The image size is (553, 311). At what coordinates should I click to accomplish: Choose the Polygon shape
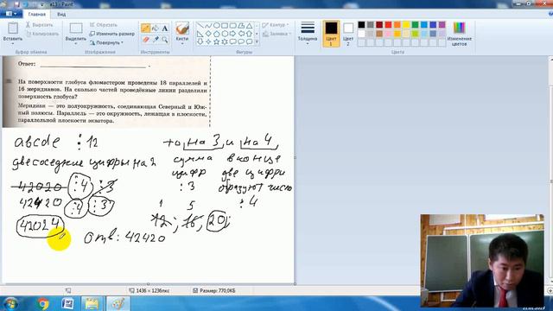(x=241, y=25)
